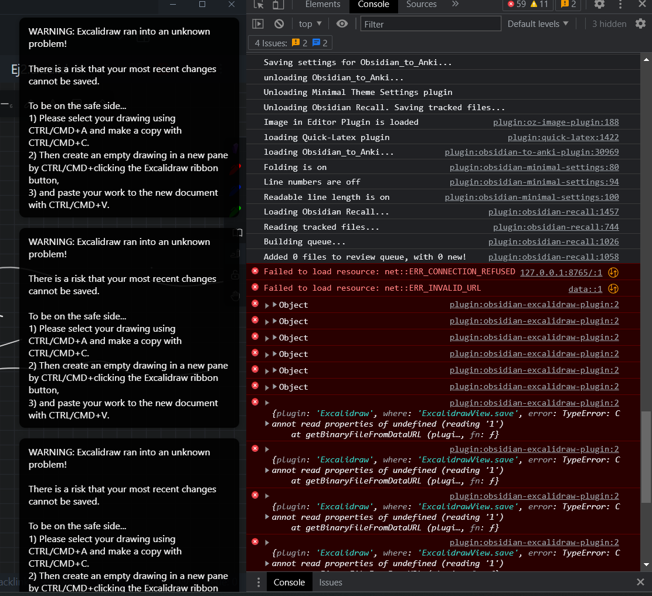Open the Issues tab in the drawer
This screenshot has height=596, width=652.
(330, 582)
